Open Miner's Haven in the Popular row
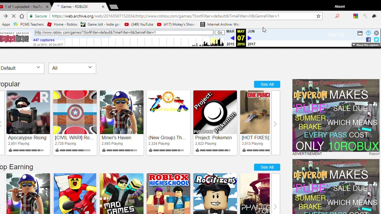Screen dimensions: 381x214 pyautogui.click(x=122, y=112)
